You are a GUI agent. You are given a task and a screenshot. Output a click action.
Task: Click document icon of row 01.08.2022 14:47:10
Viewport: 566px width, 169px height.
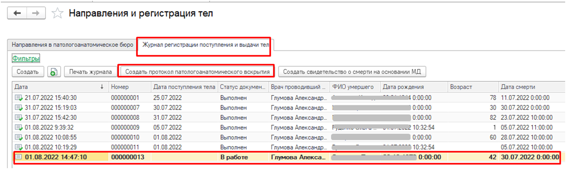pos(18,157)
